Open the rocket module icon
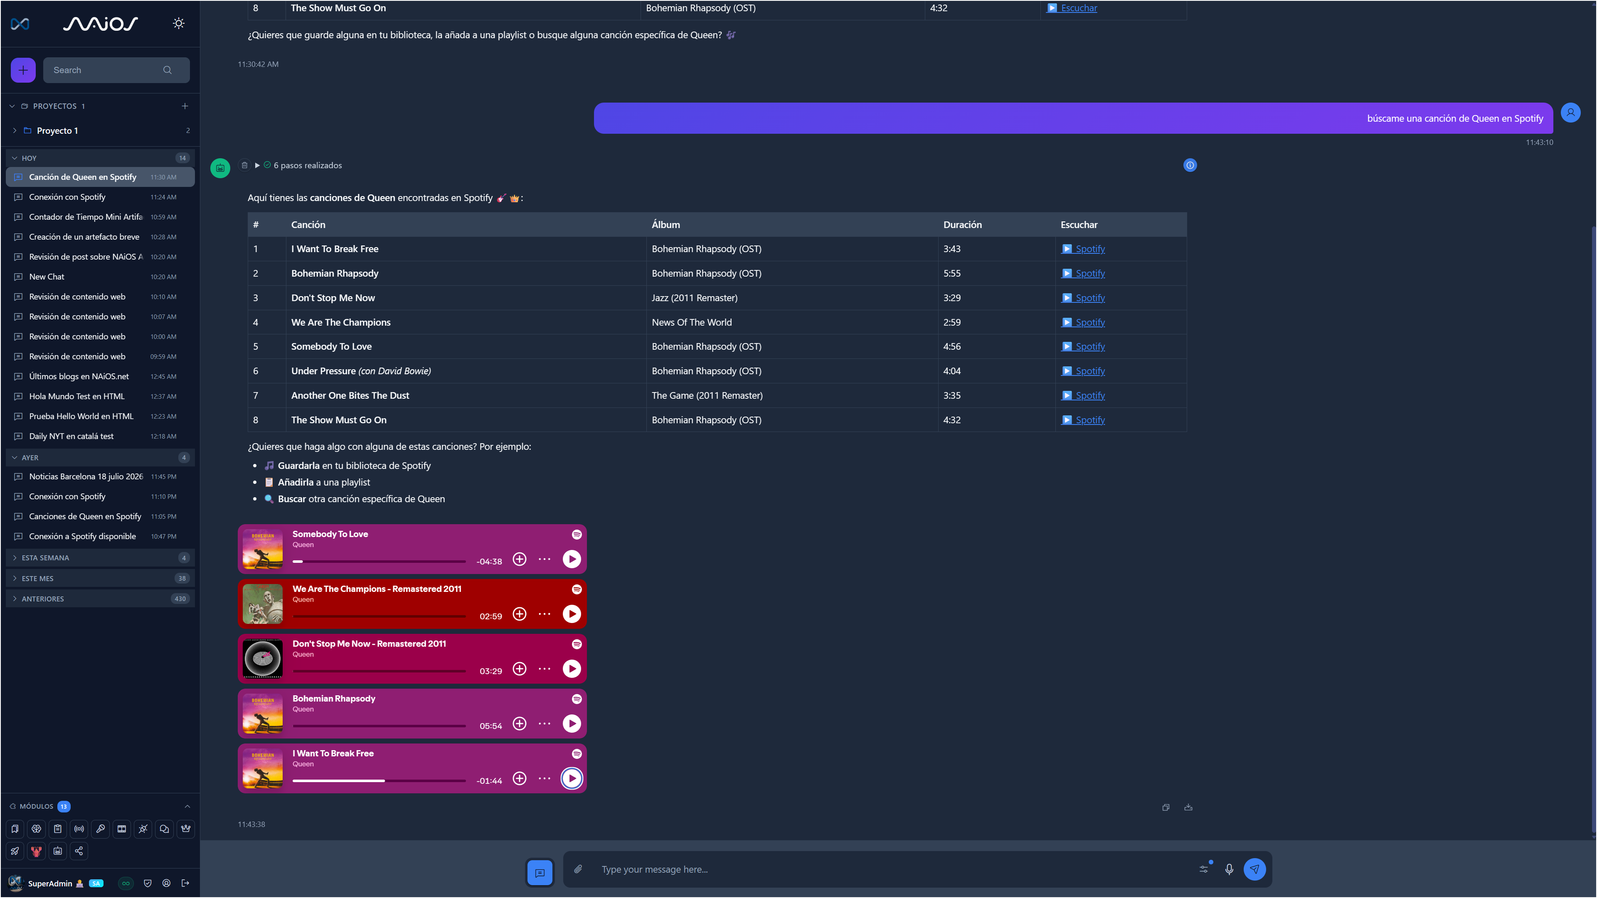Image resolution: width=1597 pixels, height=898 pixels. pyautogui.click(x=15, y=851)
